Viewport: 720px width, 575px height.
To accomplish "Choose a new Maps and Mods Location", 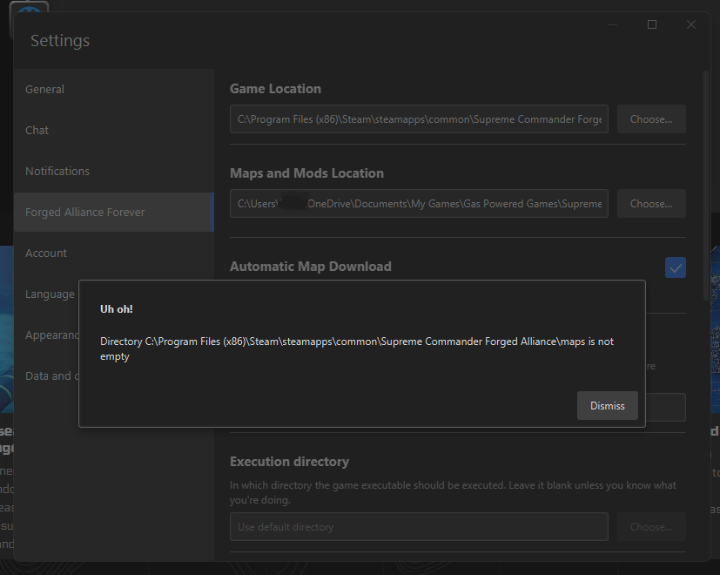I will [x=651, y=204].
